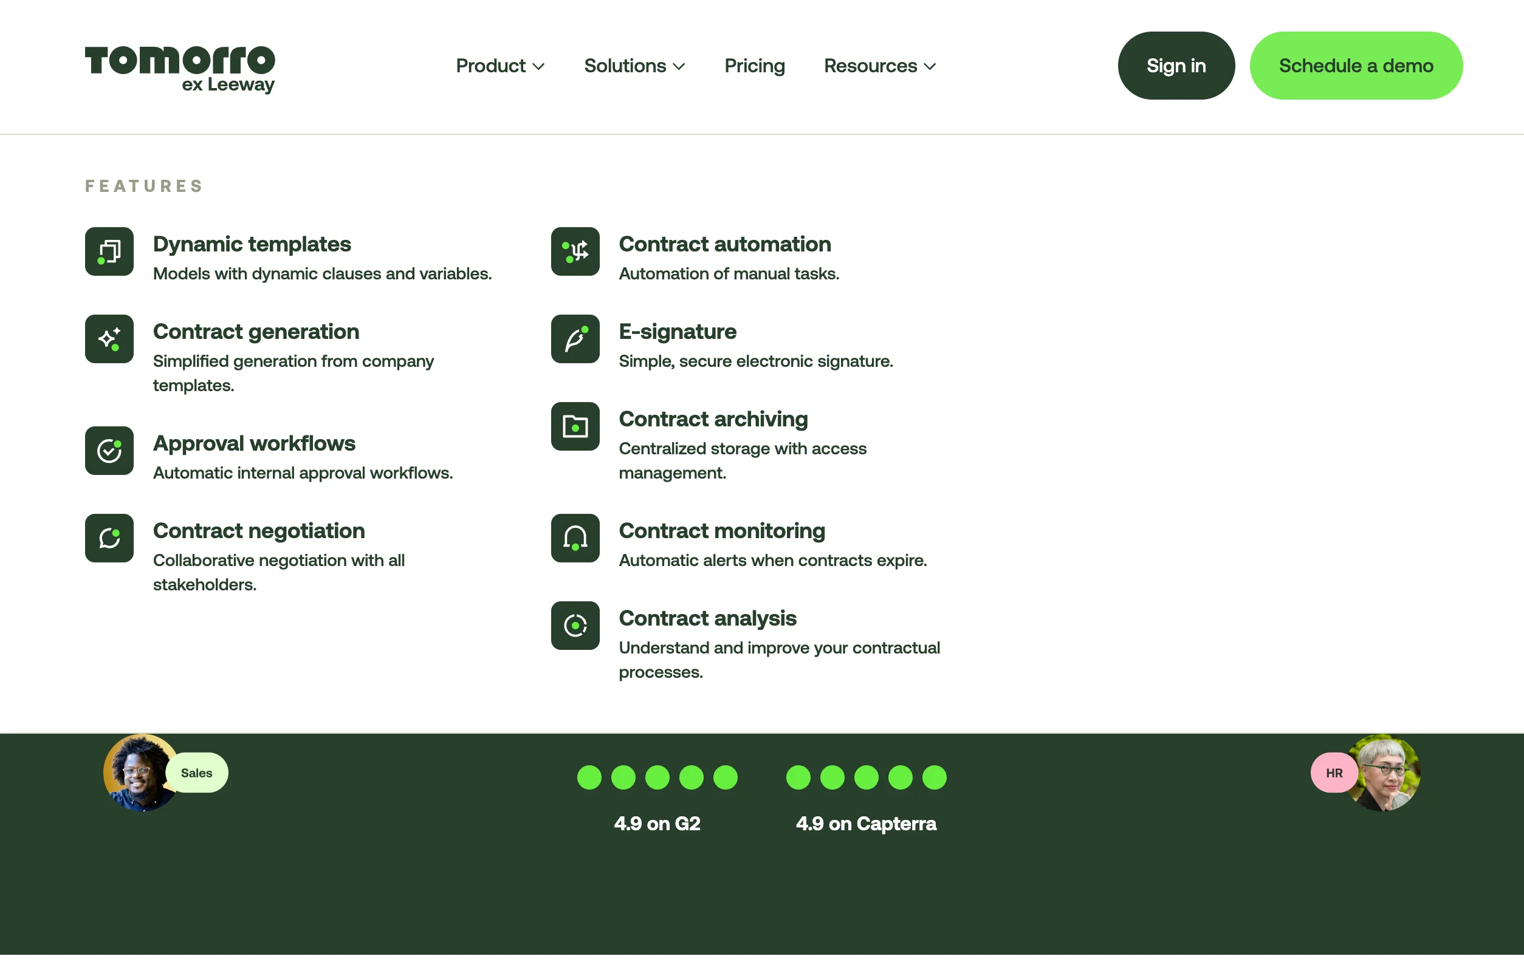Expand the Solutions dropdown menu
This screenshot has height=973, width=1524.
pyautogui.click(x=634, y=66)
